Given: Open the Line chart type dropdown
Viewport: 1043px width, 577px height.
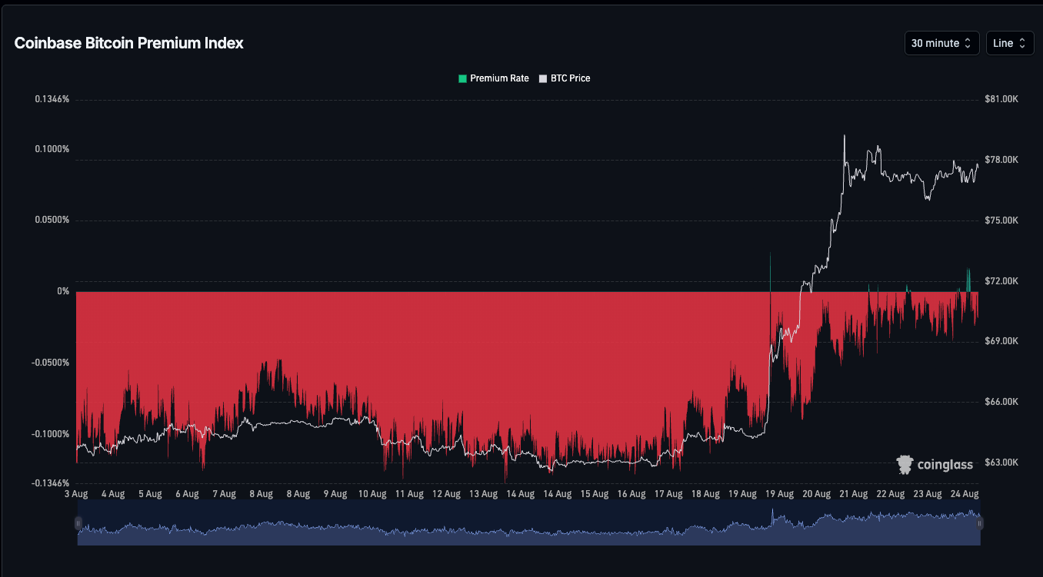Looking at the screenshot, I should coord(1010,43).
